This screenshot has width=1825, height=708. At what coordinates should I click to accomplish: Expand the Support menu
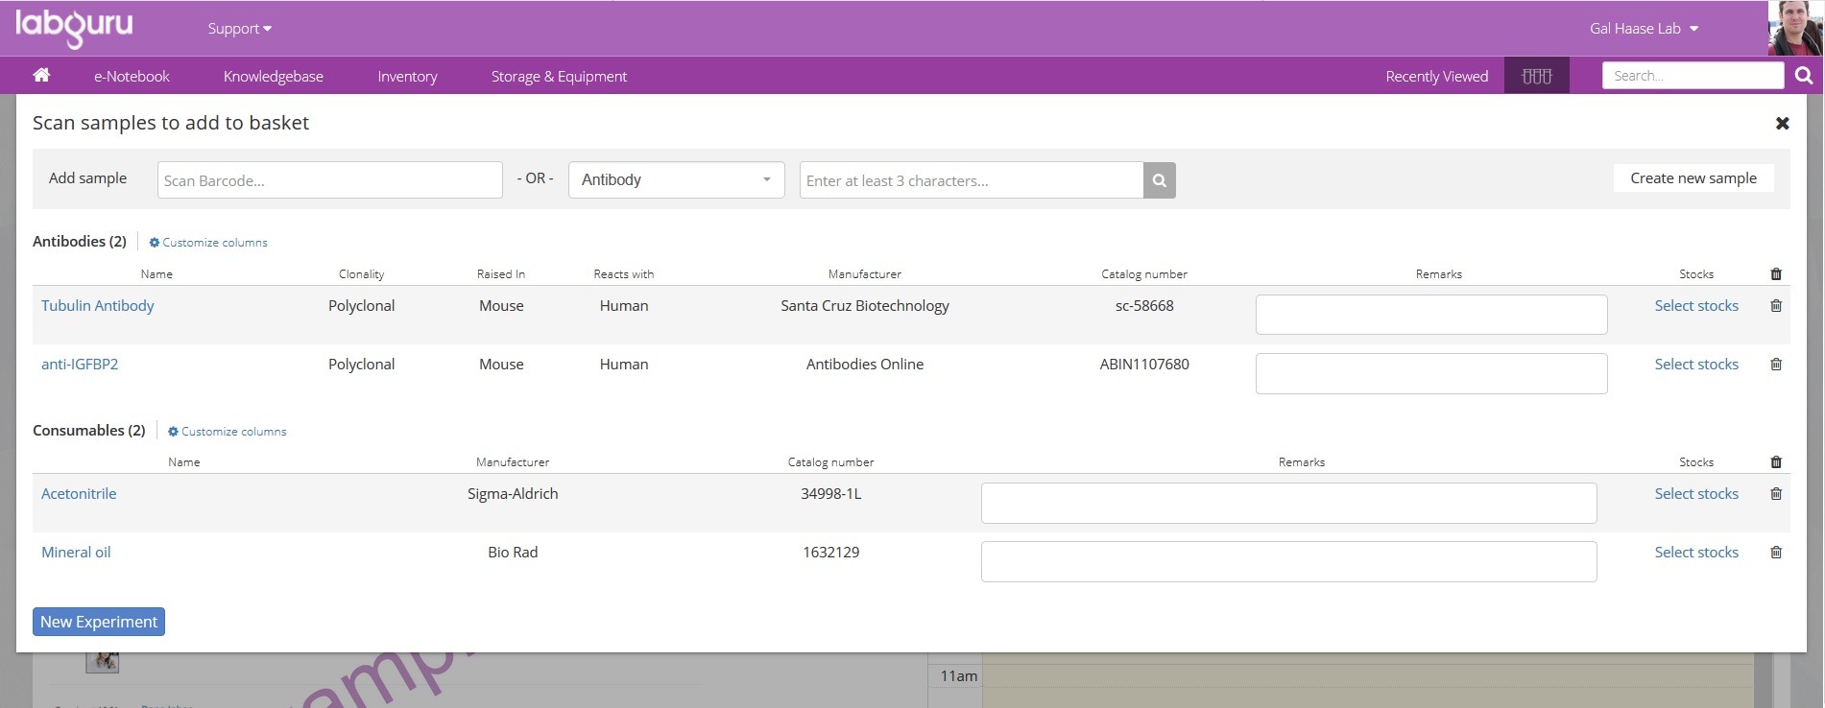(239, 29)
